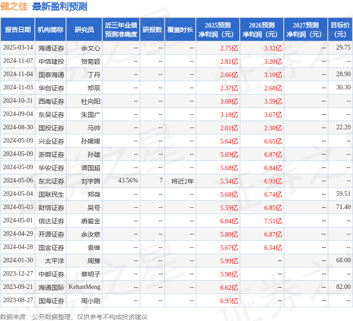Click the 中邮证券 institution cell

pyautogui.click(x=51, y=274)
